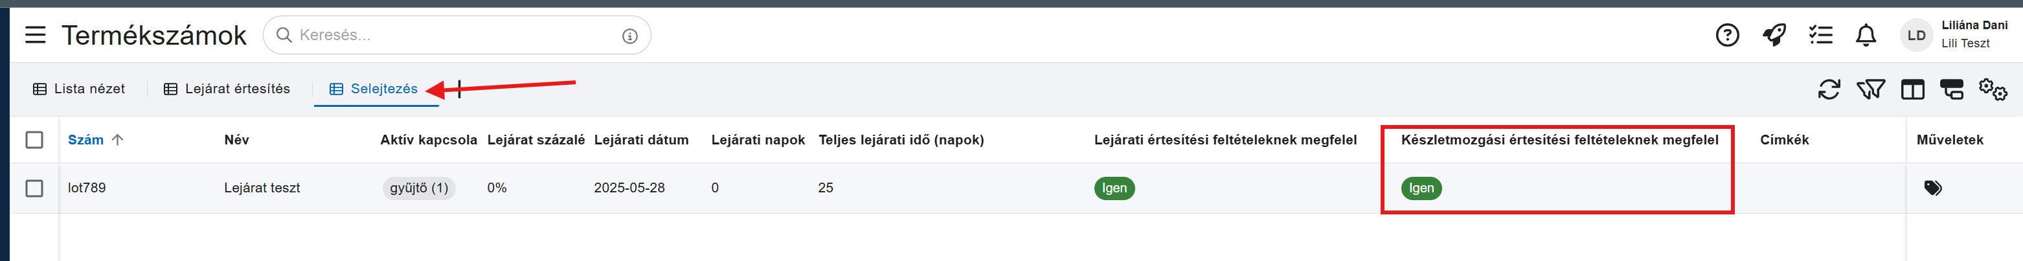Screen dimensions: 2023x261
Task: Click the tag icon in lot789 row
Action: tap(1933, 188)
